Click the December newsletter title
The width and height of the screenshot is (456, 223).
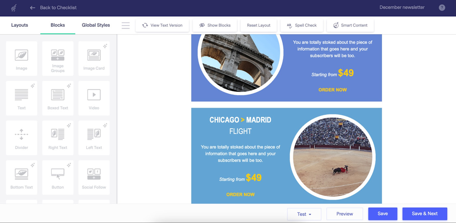(402, 7)
